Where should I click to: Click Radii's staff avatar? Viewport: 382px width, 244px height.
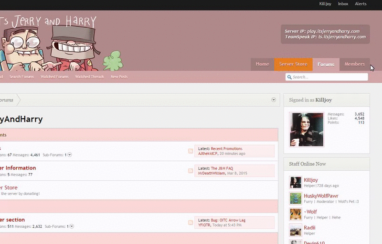tap(296, 230)
